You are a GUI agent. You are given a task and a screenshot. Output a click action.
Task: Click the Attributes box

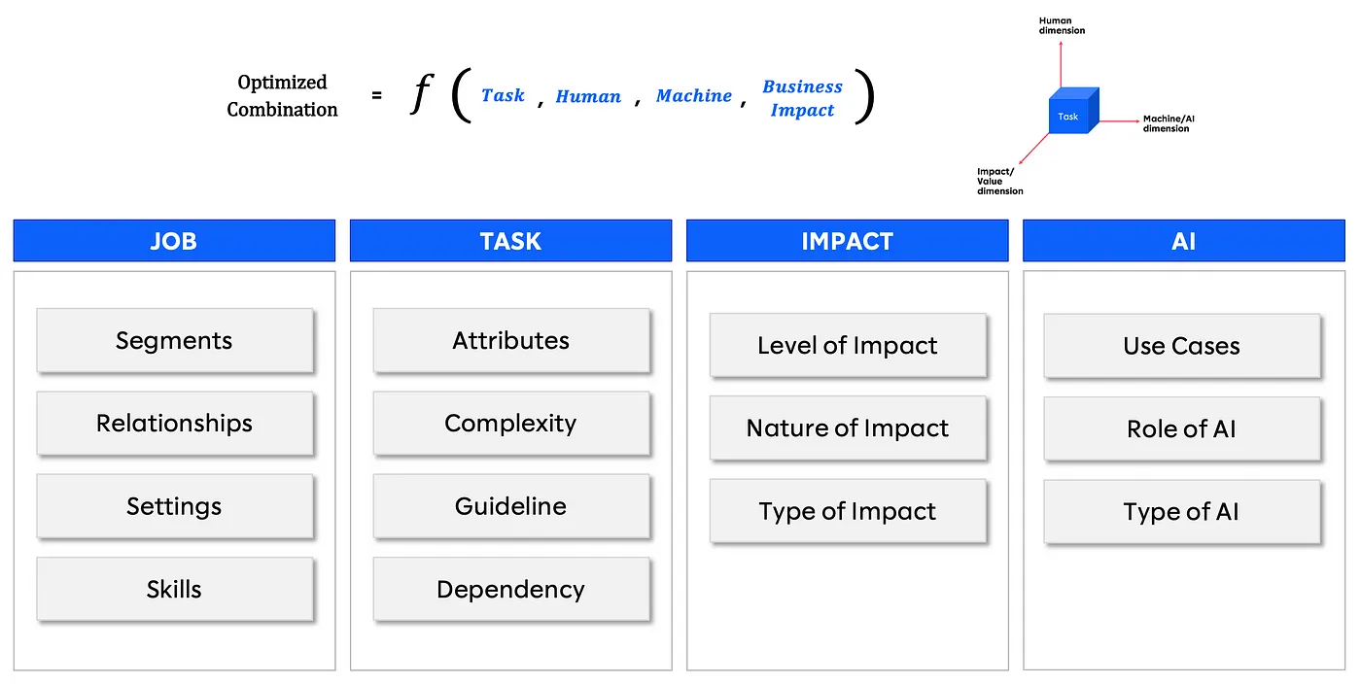click(x=511, y=341)
